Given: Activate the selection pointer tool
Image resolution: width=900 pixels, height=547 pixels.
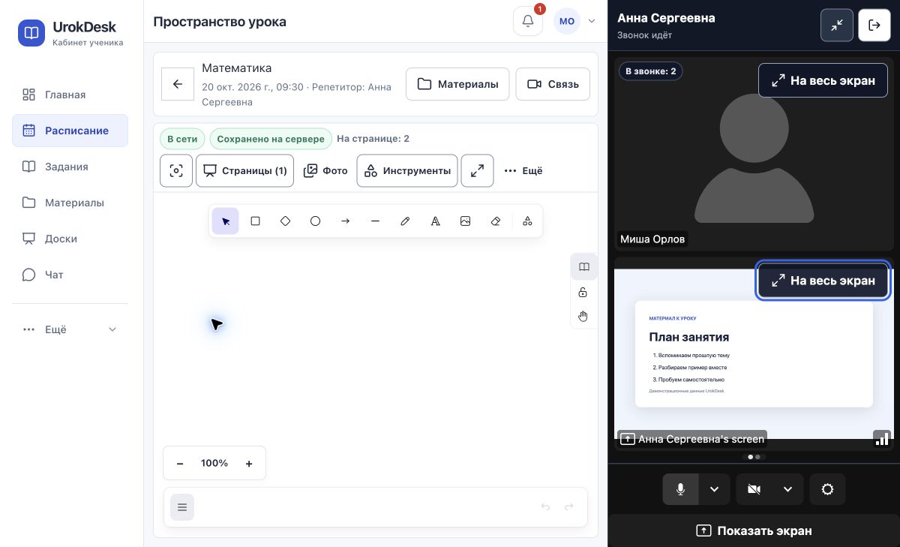Looking at the screenshot, I should pyautogui.click(x=226, y=221).
